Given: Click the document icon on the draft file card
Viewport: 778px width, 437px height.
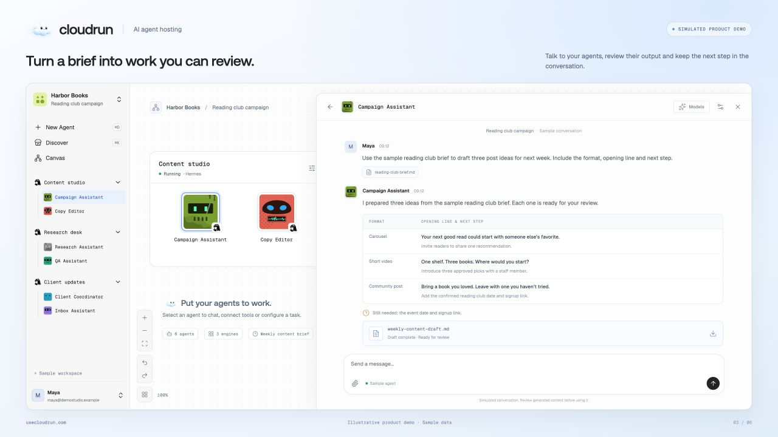Looking at the screenshot, I should (x=376, y=333).
